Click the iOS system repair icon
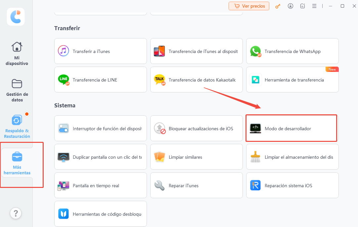The image size is (358, 227). [x=255, y=185]
